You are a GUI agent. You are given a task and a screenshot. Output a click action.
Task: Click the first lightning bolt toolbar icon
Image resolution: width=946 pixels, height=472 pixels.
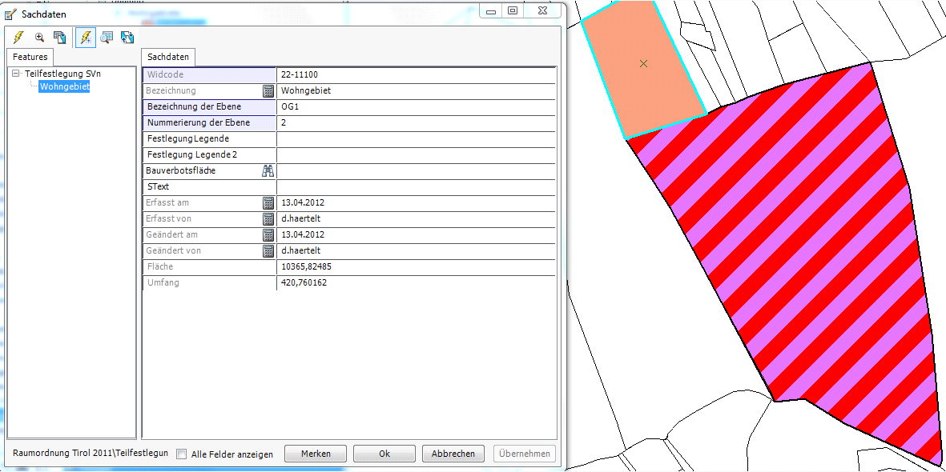pos(18,37)
